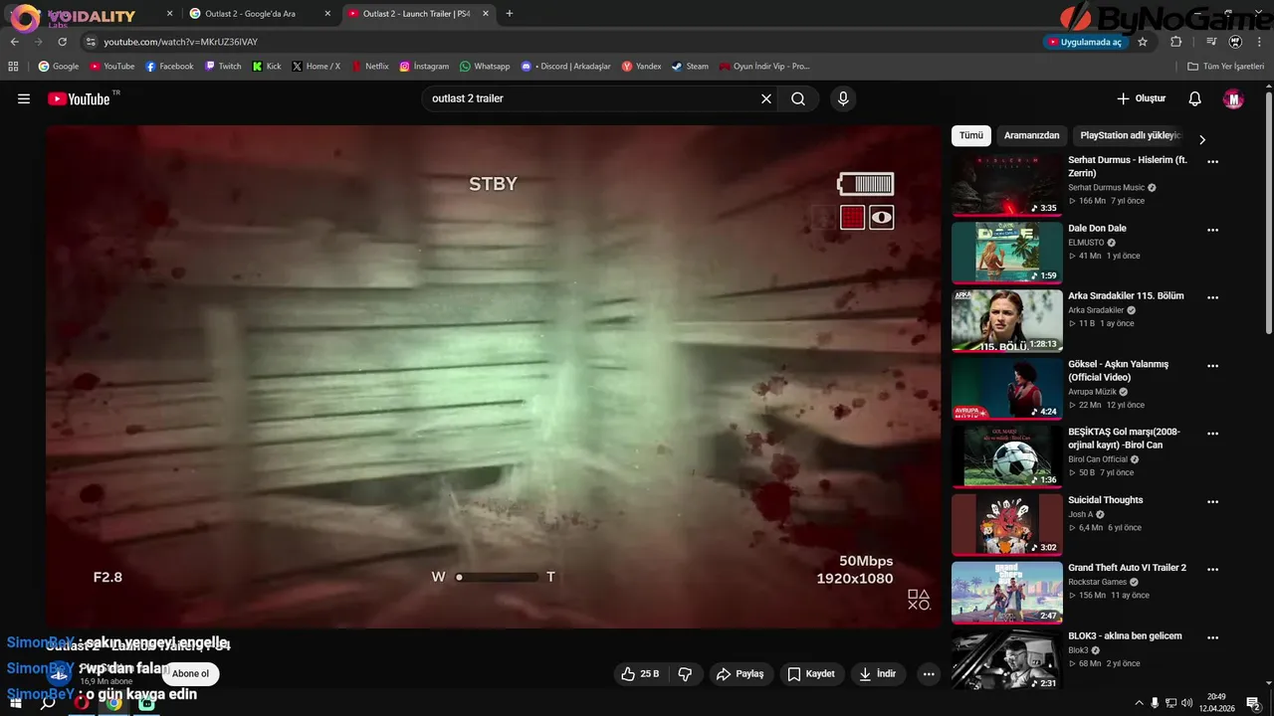This screenshot has height=716, width=1274.
Task: Select the Tümü filter chip
Action: click(x=971, y=135)
